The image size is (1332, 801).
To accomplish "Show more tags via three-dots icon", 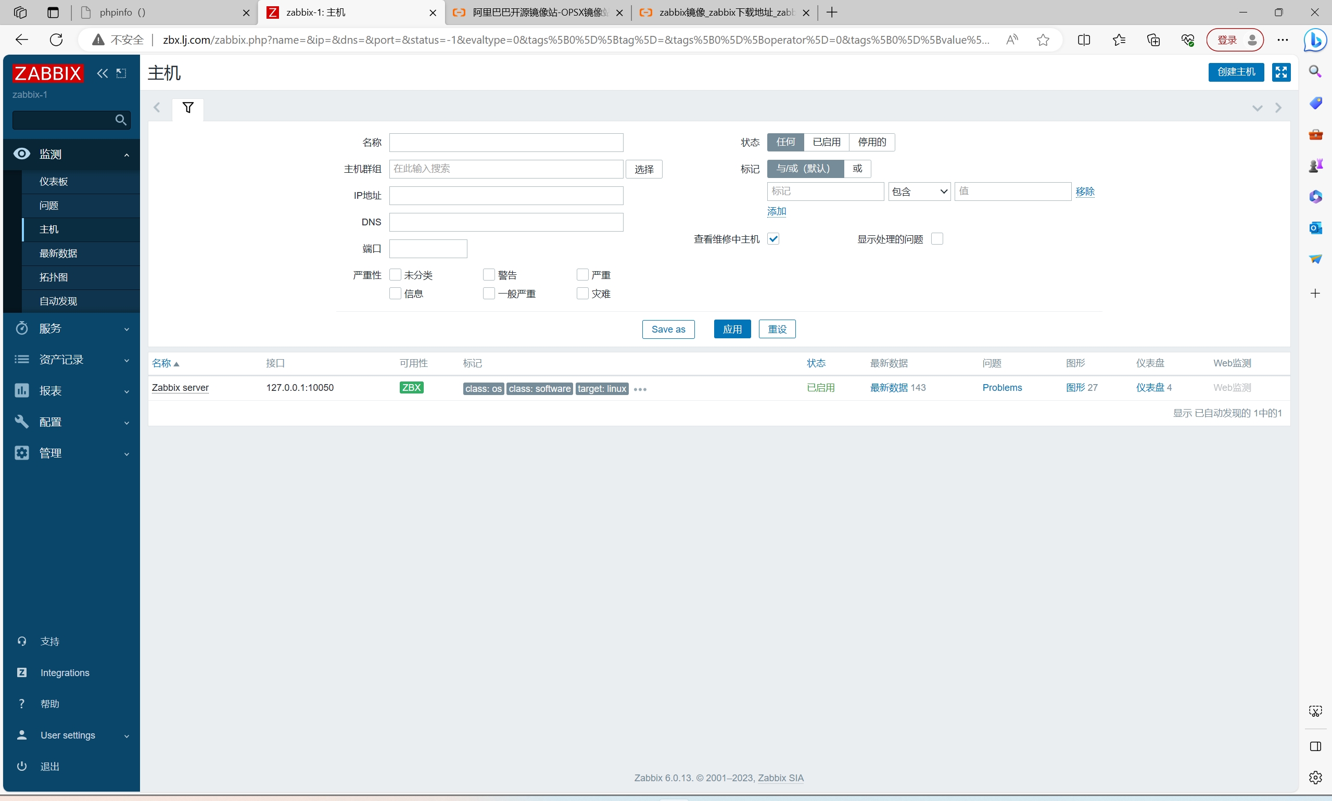I will tap(640, 389).
